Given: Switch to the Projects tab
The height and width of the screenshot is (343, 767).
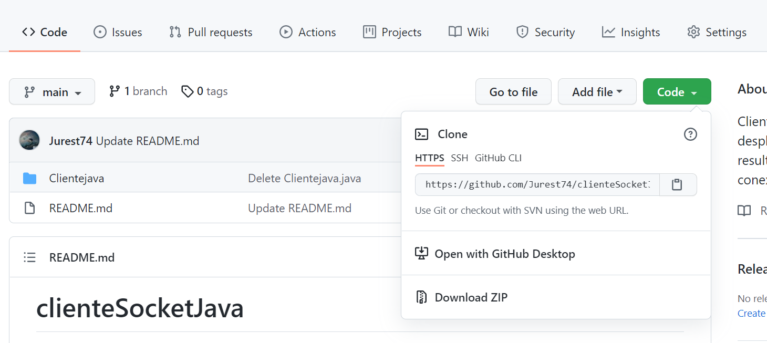Looking at the screenshot, I should [392, 32].
